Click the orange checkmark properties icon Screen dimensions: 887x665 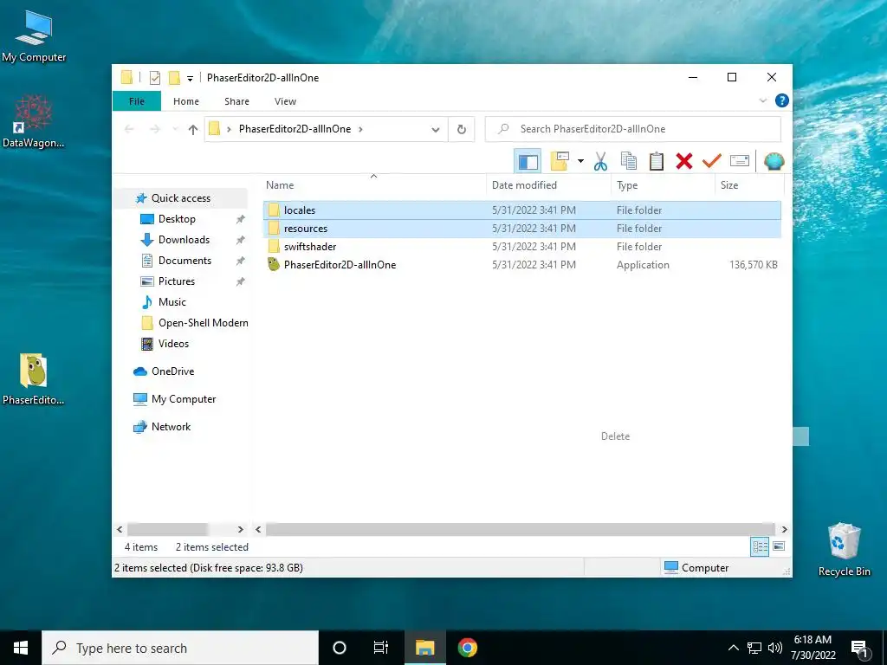coord(712,161)
